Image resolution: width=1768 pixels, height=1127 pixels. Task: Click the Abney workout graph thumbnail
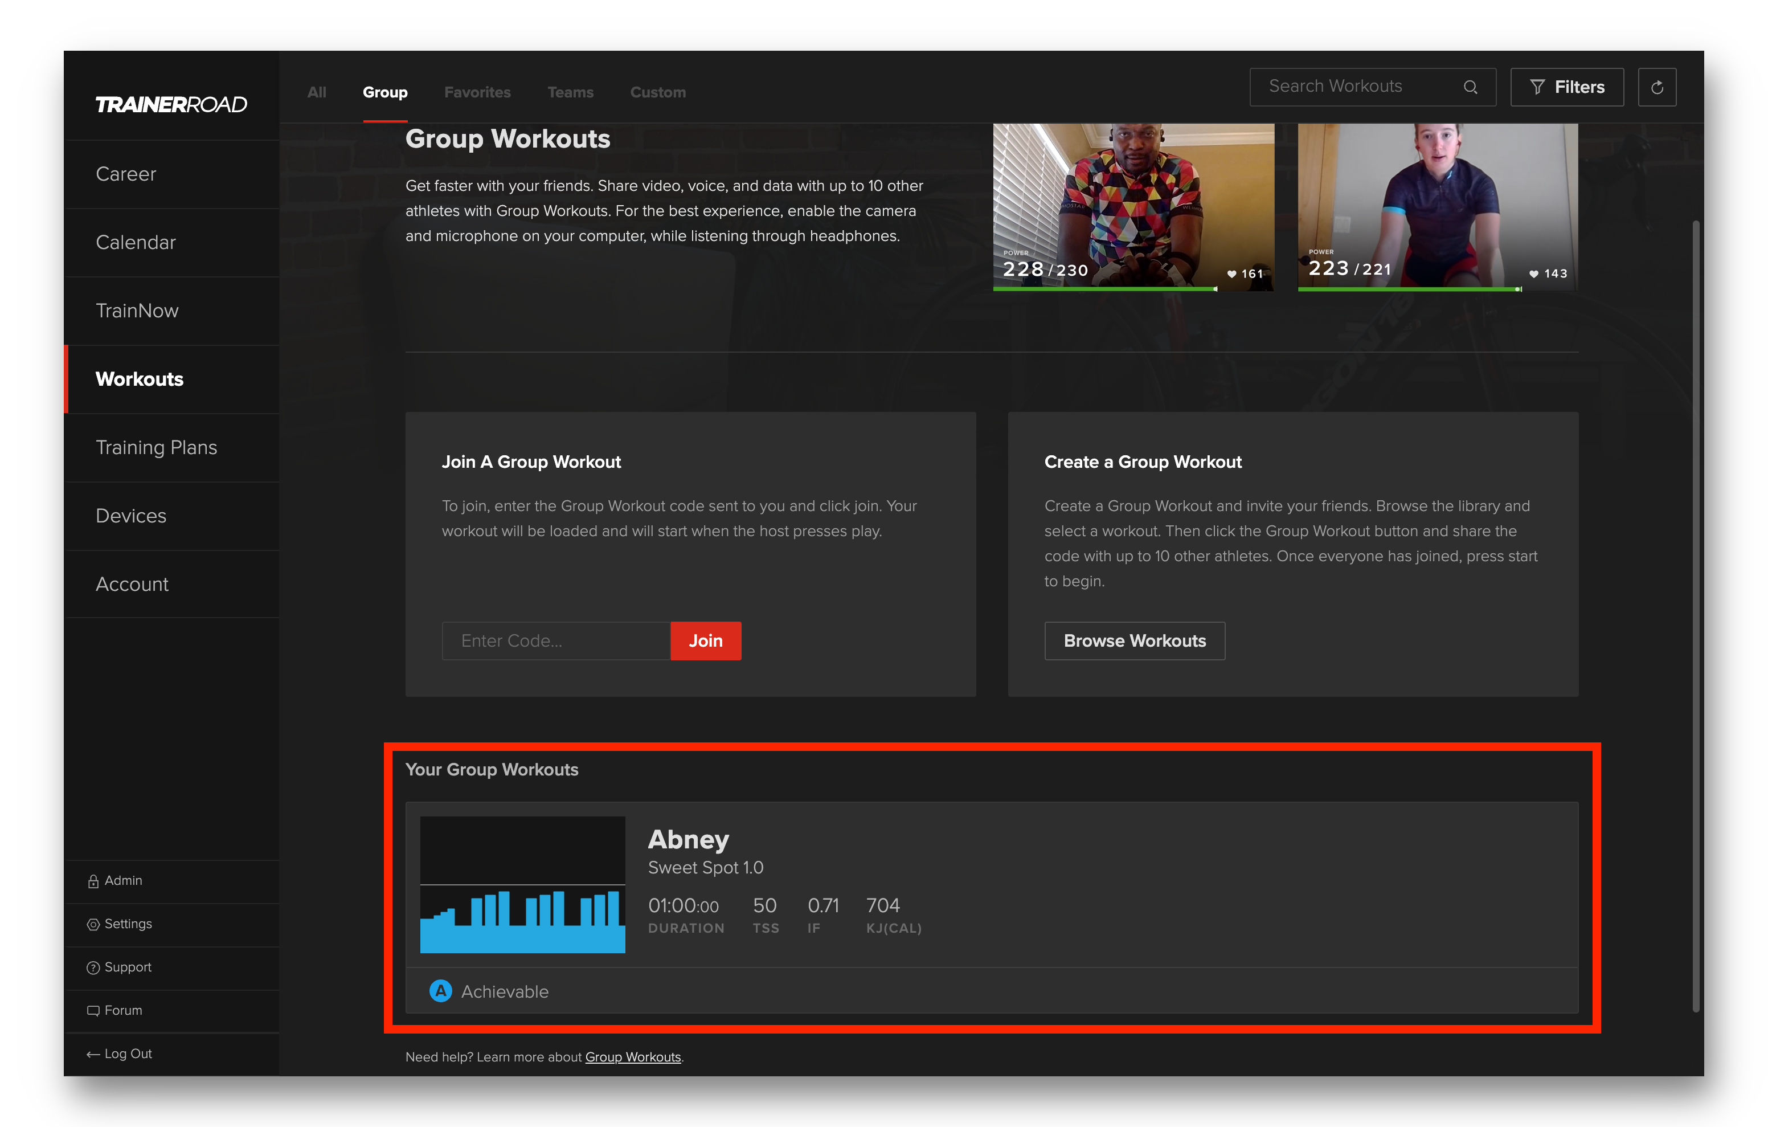523,884
